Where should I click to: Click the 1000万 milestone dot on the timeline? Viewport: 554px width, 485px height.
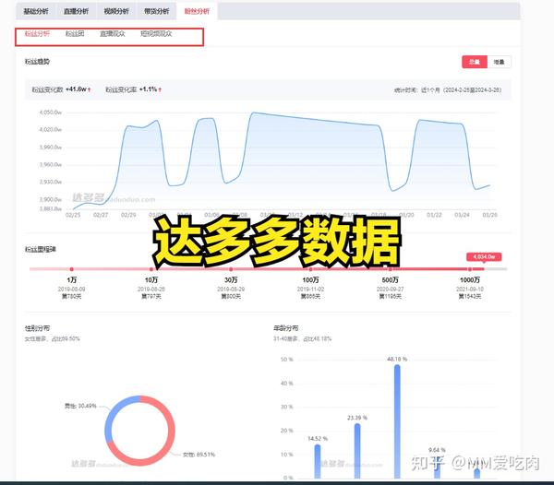[470, 269]
